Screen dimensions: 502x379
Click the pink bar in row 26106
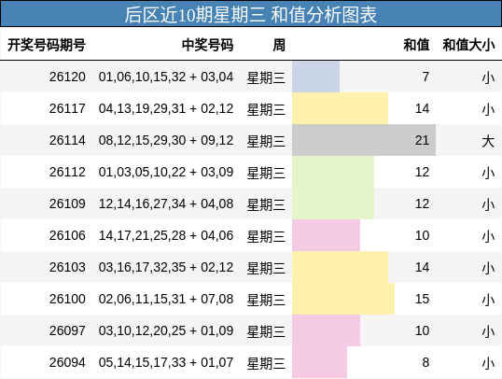click(326, 235)
